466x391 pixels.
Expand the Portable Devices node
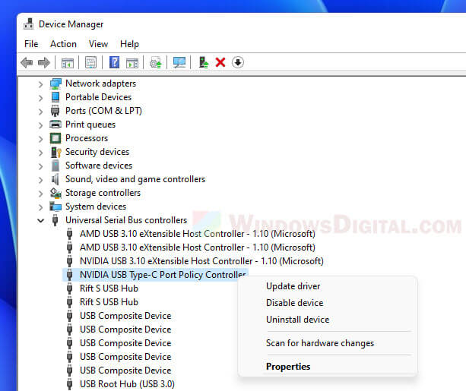click(x=41, y=98)
